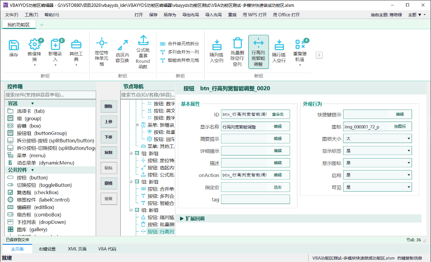Open the 工具(T) menu

pos(31,15)
